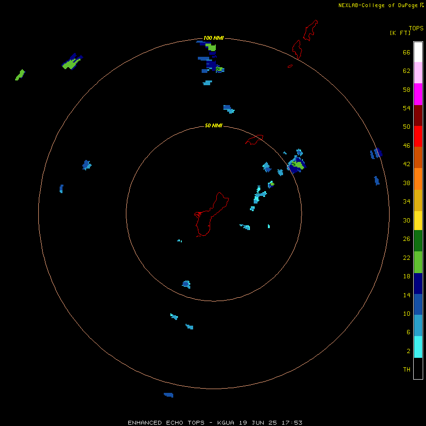
Task: Click the "6" legend value
Action: pos(408,332)
